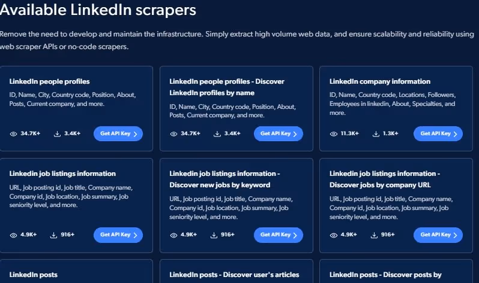Click download icon on LinkedIn company information card
The height and width of the screenshot is (283, 479).
(376, 134)
